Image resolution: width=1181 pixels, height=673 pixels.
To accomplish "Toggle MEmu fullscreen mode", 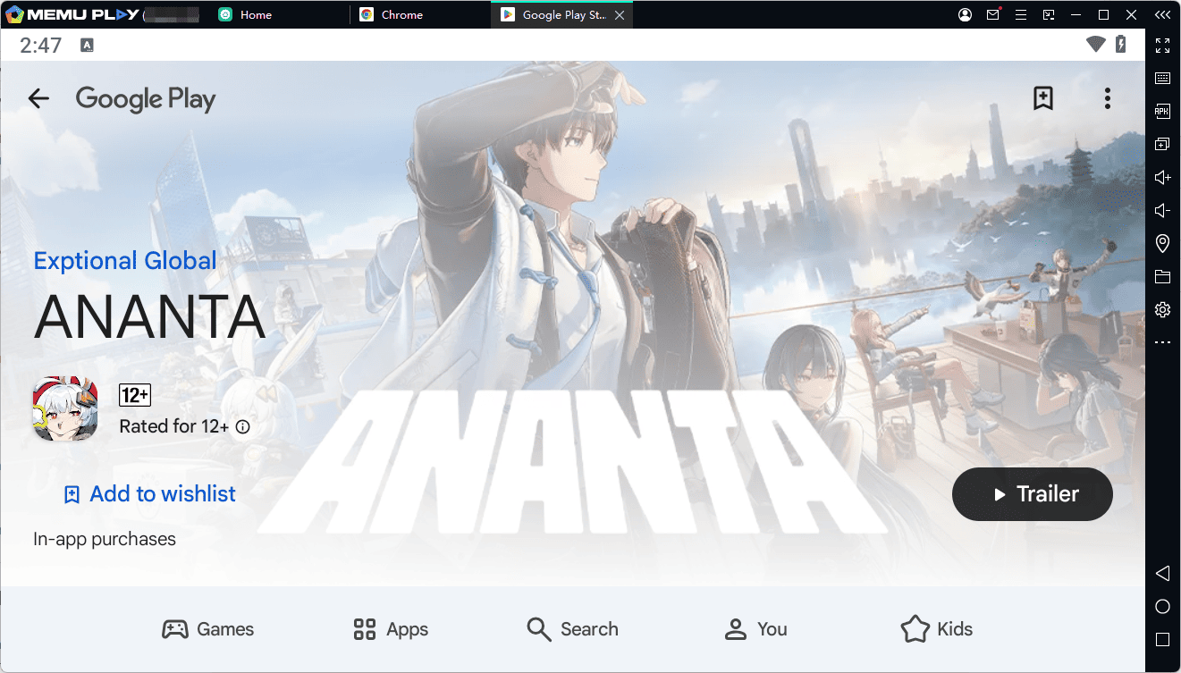I will (x=1162, y=46).
